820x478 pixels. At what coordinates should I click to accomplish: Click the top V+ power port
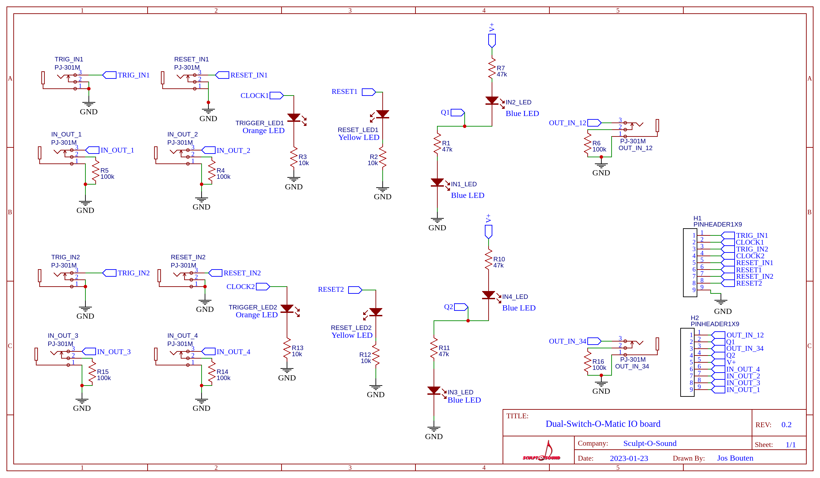(492, 40)
